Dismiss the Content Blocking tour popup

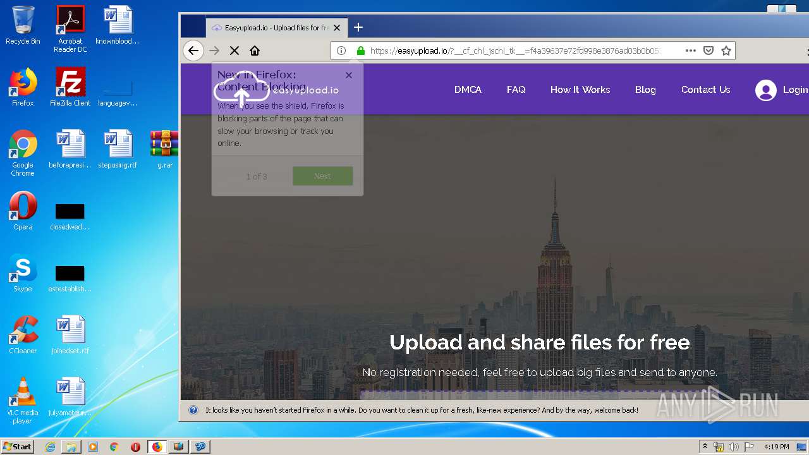point(349,75)
